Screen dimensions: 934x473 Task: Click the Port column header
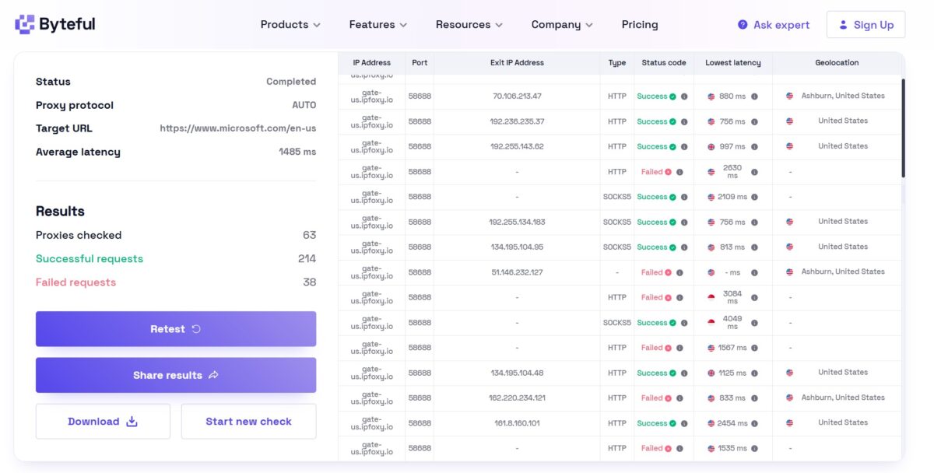[420, 63]
